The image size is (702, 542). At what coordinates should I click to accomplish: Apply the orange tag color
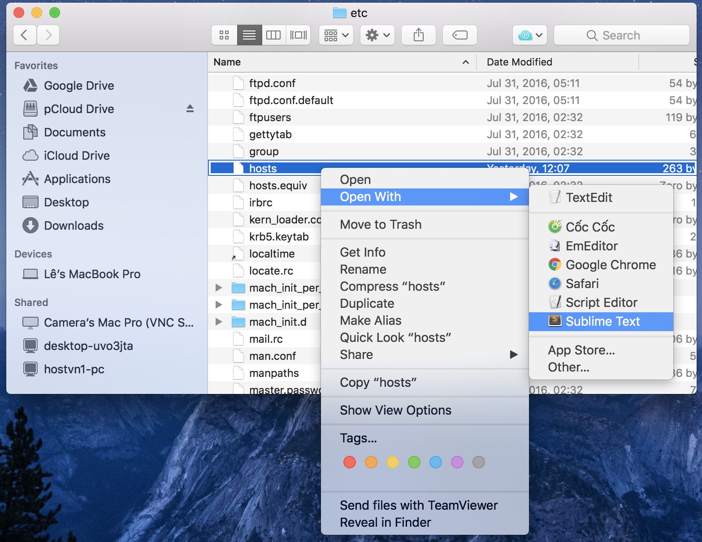[x=371, y=462]
